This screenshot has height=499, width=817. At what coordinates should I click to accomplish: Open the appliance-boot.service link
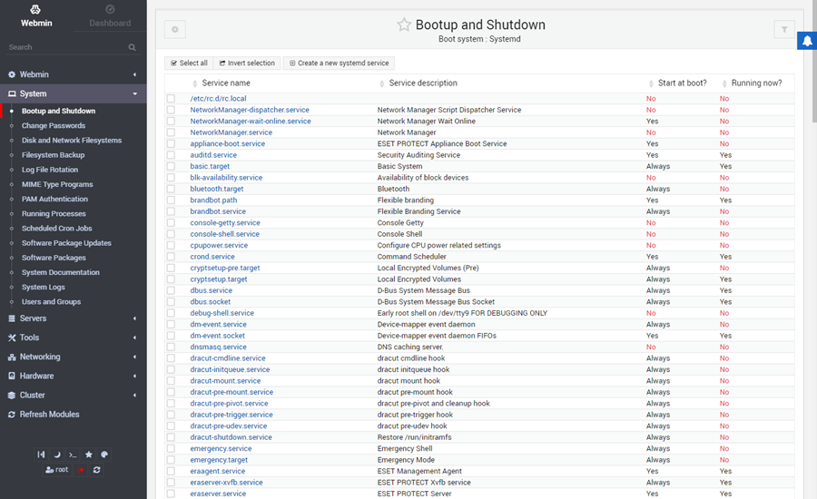click(227, 143)
